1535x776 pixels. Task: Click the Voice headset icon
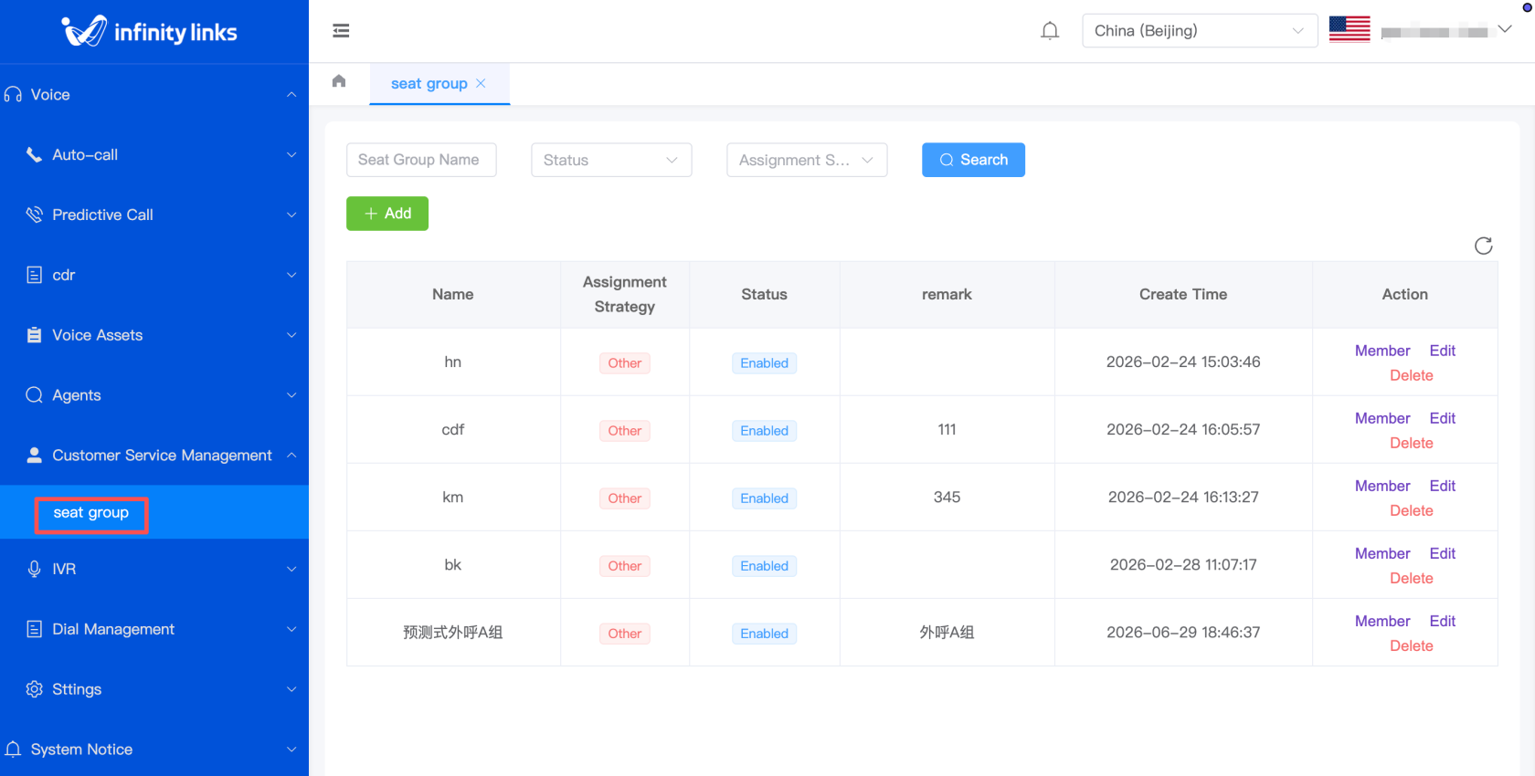pos(13,95)
